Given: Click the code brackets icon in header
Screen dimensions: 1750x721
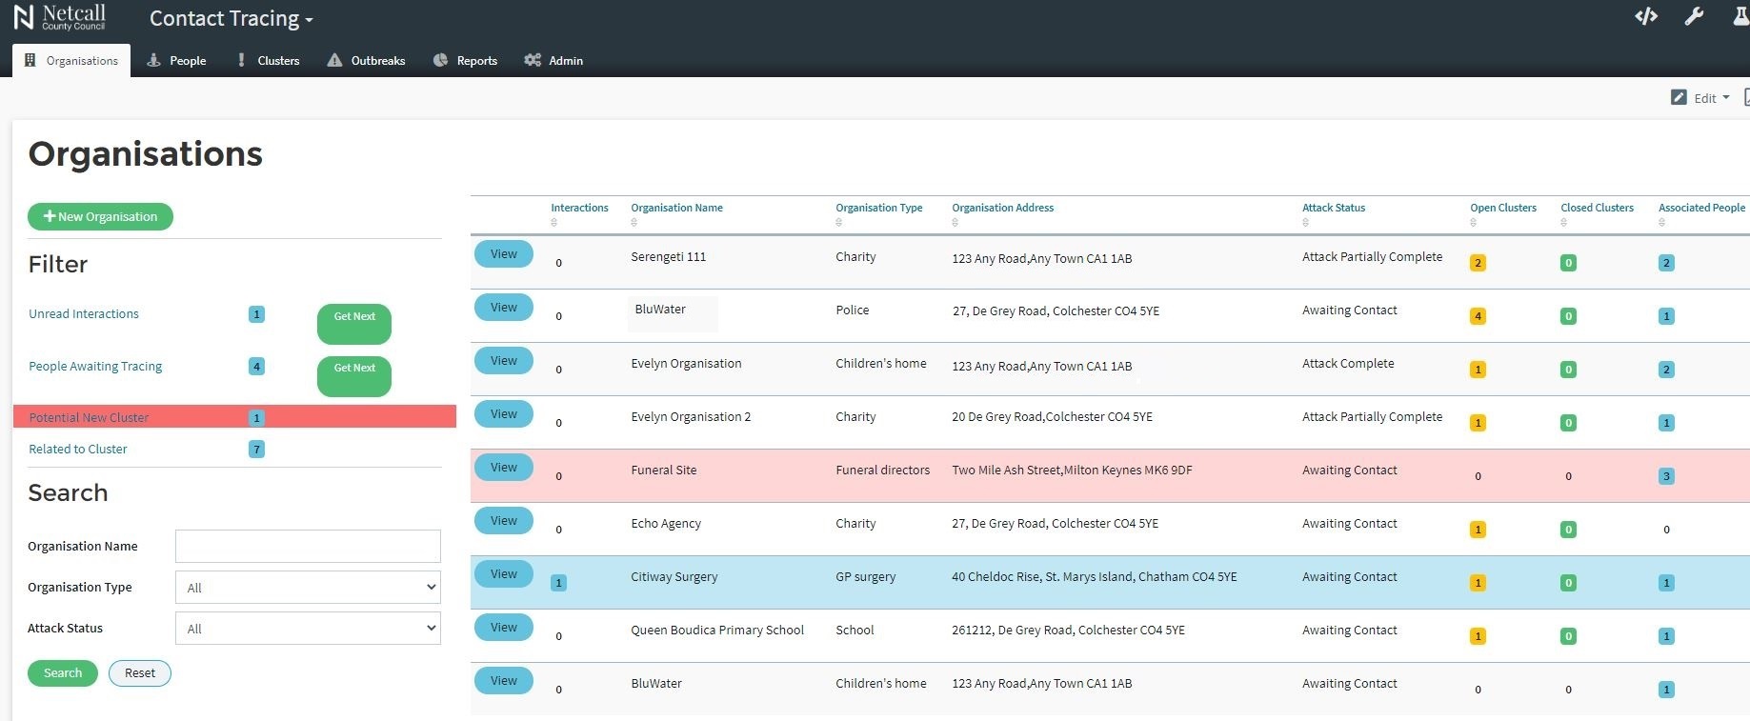Looking at the screenshot, I should tap(1645, 16).
